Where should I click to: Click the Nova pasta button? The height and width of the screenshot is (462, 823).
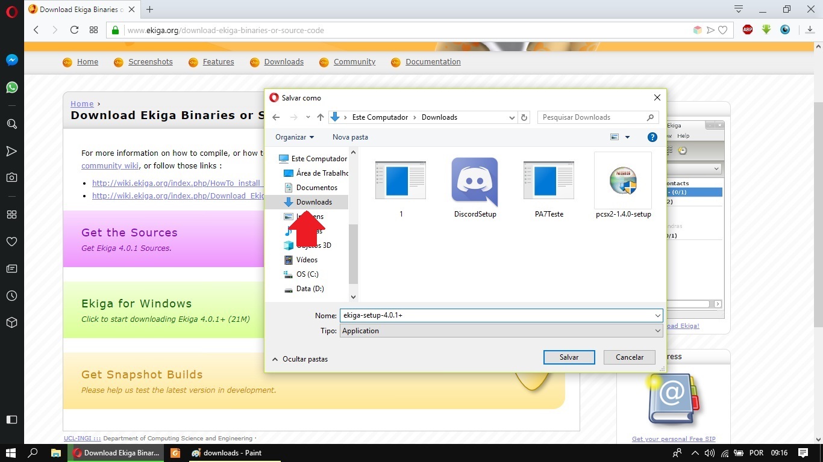coord(350,137)
